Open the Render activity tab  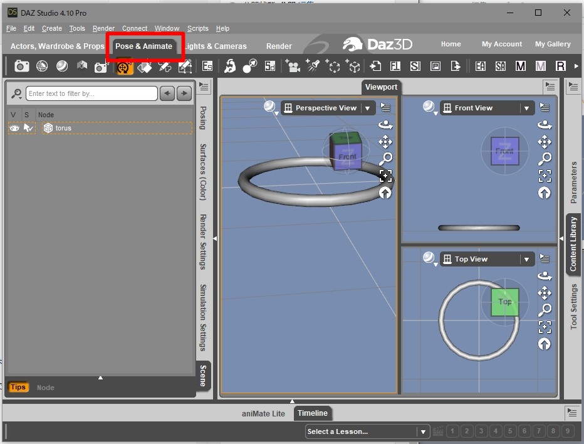click(279, 46)
